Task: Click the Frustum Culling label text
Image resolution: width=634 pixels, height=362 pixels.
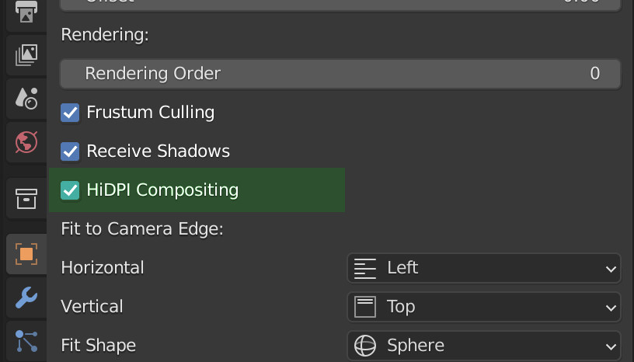Action: tap(151, 113)
